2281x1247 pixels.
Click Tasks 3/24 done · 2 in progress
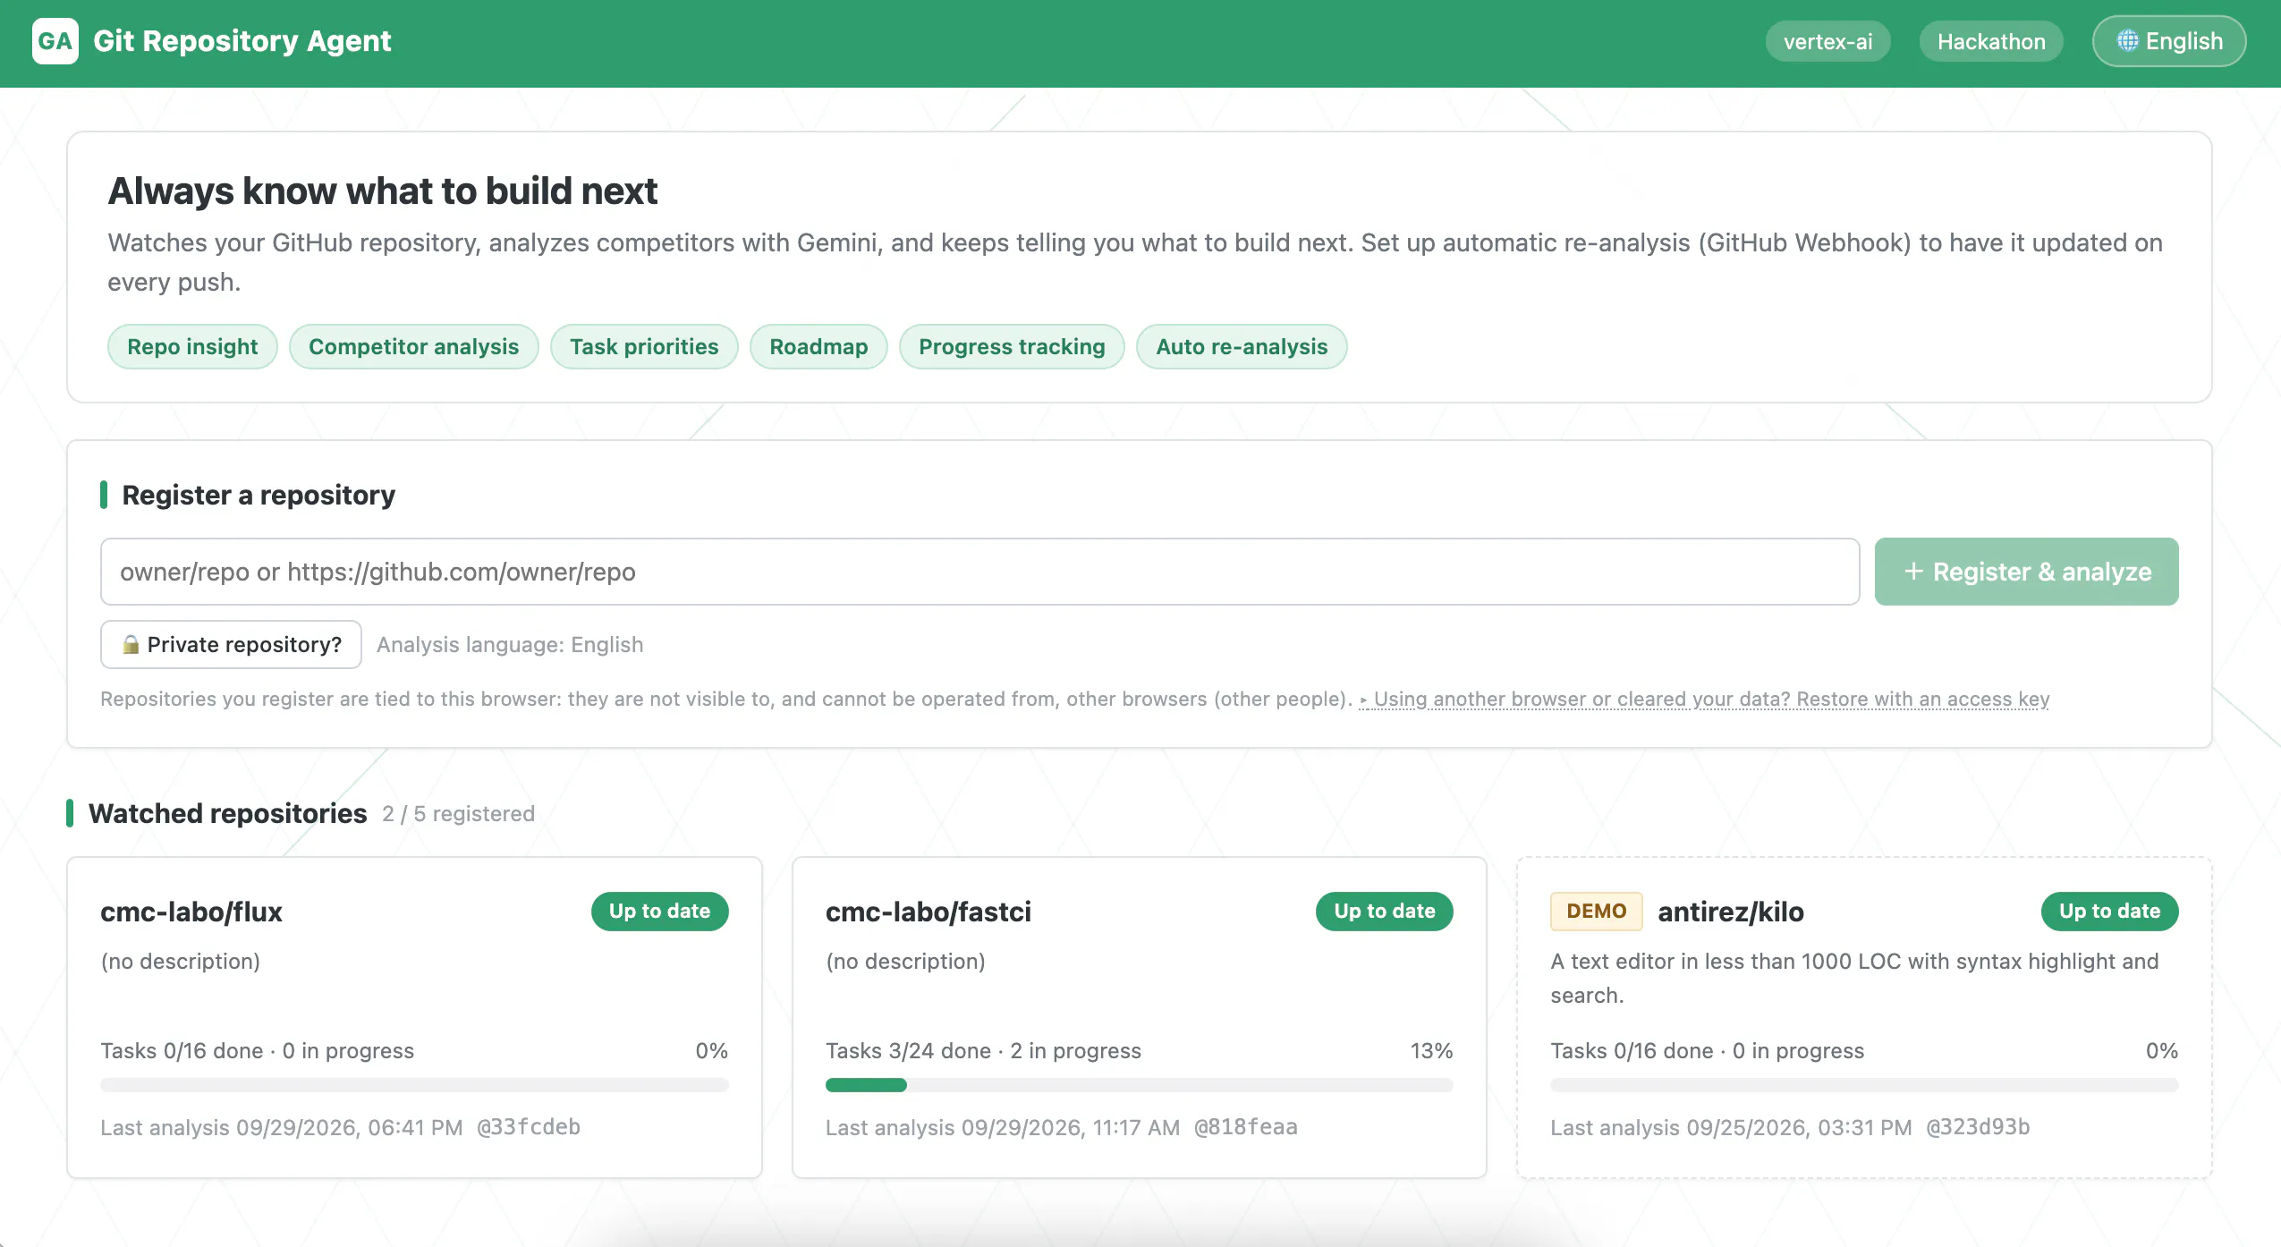pos(983,1050)
